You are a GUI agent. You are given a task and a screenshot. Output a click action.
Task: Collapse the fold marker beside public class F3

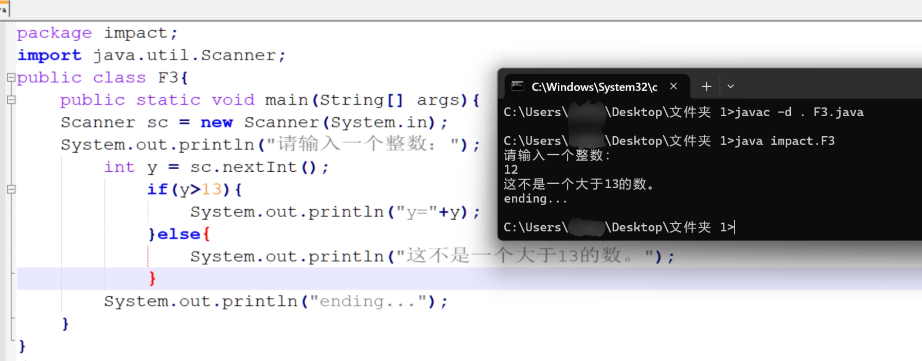coord(11,78)
